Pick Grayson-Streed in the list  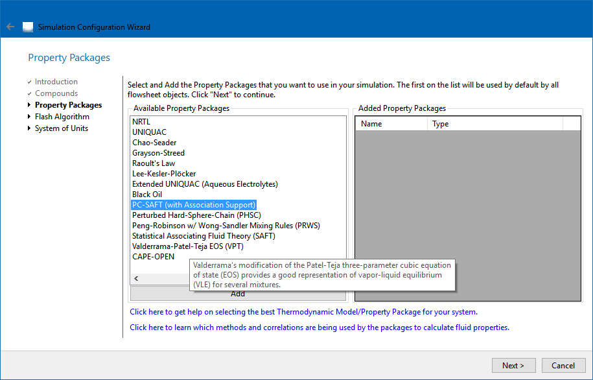point(159,153)
